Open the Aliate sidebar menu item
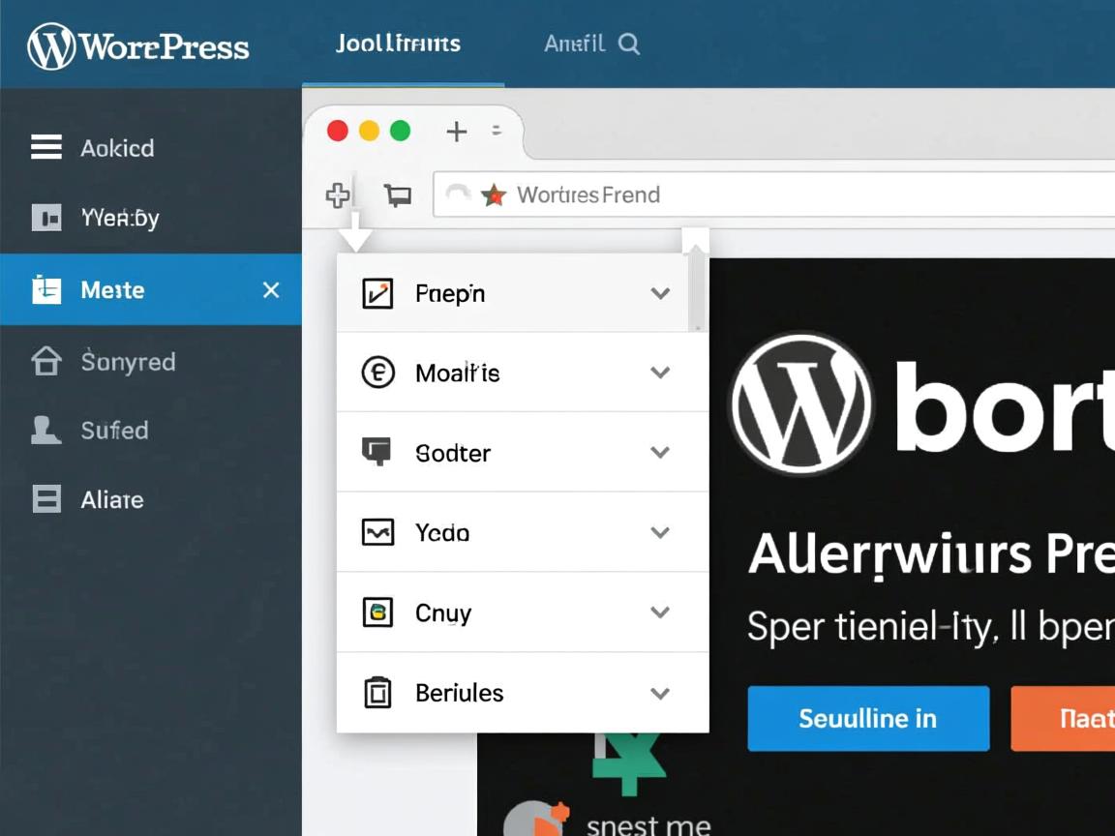 [112, 500]
